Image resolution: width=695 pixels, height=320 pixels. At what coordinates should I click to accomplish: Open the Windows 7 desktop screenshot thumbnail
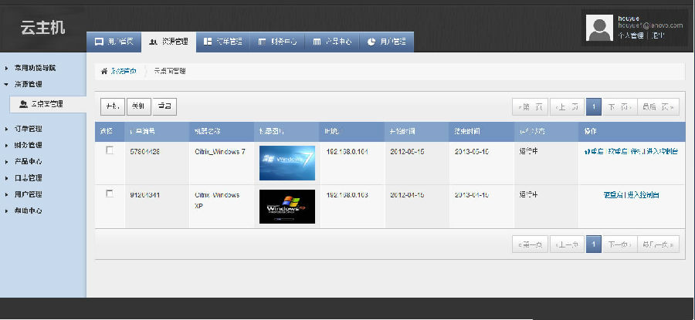point(286,163)
